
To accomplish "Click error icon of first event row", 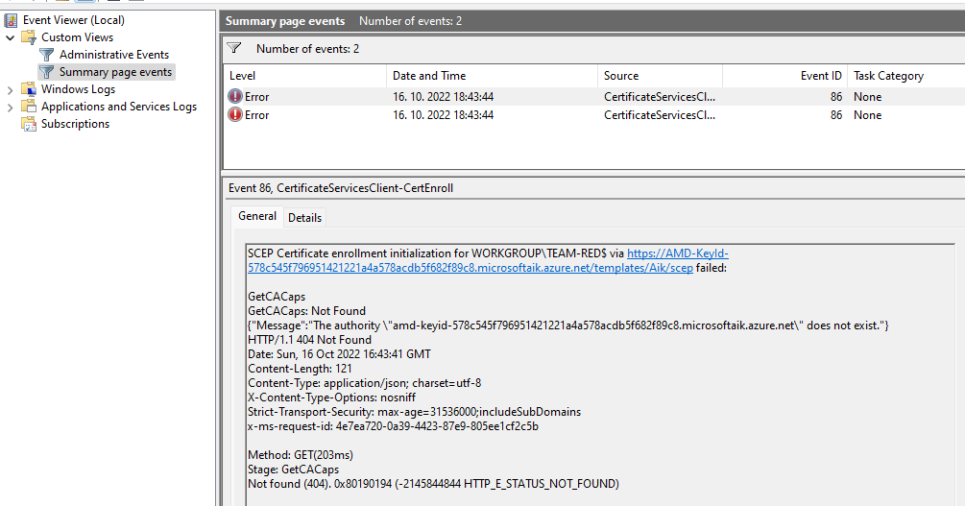I will [235, 96].
